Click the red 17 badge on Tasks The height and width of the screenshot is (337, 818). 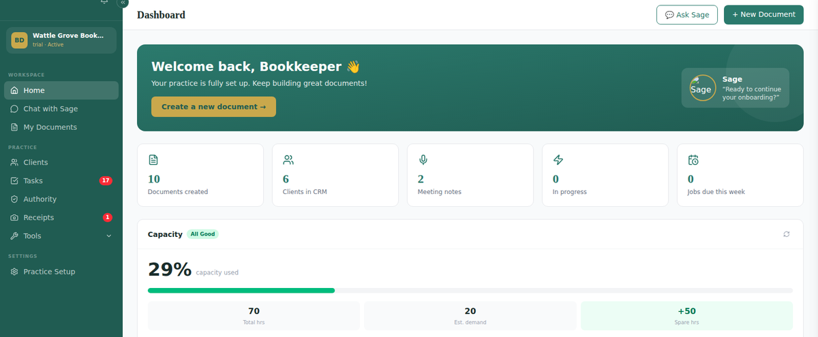click(106, 181)
